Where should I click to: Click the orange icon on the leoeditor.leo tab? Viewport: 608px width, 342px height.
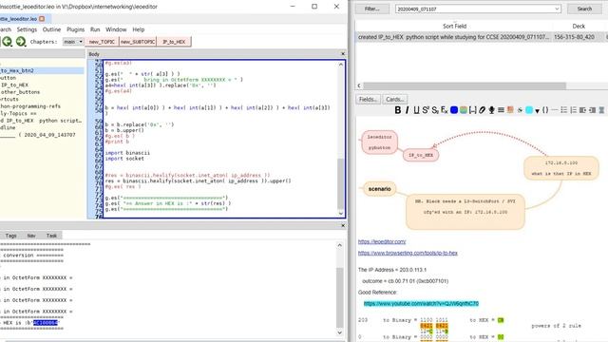(42, 19)
